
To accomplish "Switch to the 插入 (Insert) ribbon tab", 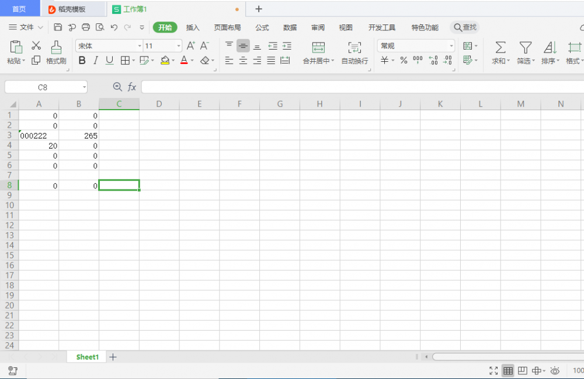I will click(193, 27).
